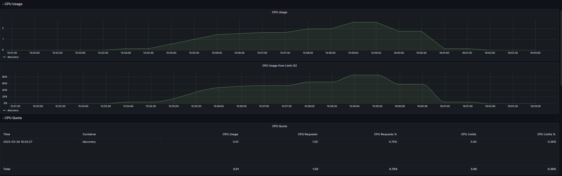
Task: Click the Total row 0.38% value
Action: coord(552,169)
